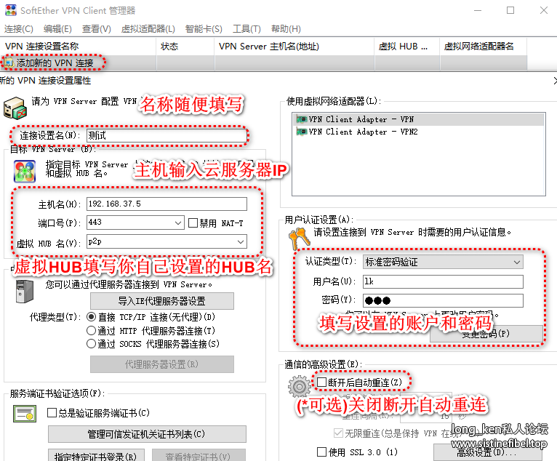
Task: Open the 查看(V) menu
Action: coord(96,29)
